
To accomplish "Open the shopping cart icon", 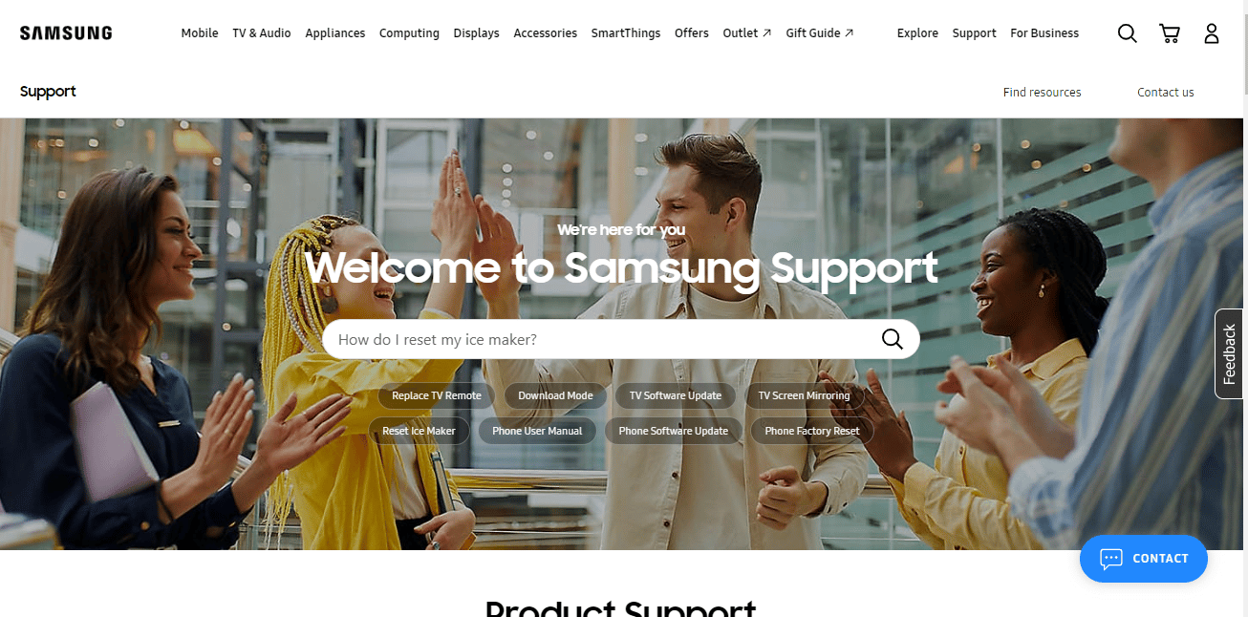I will click(x=1170, y=33).
